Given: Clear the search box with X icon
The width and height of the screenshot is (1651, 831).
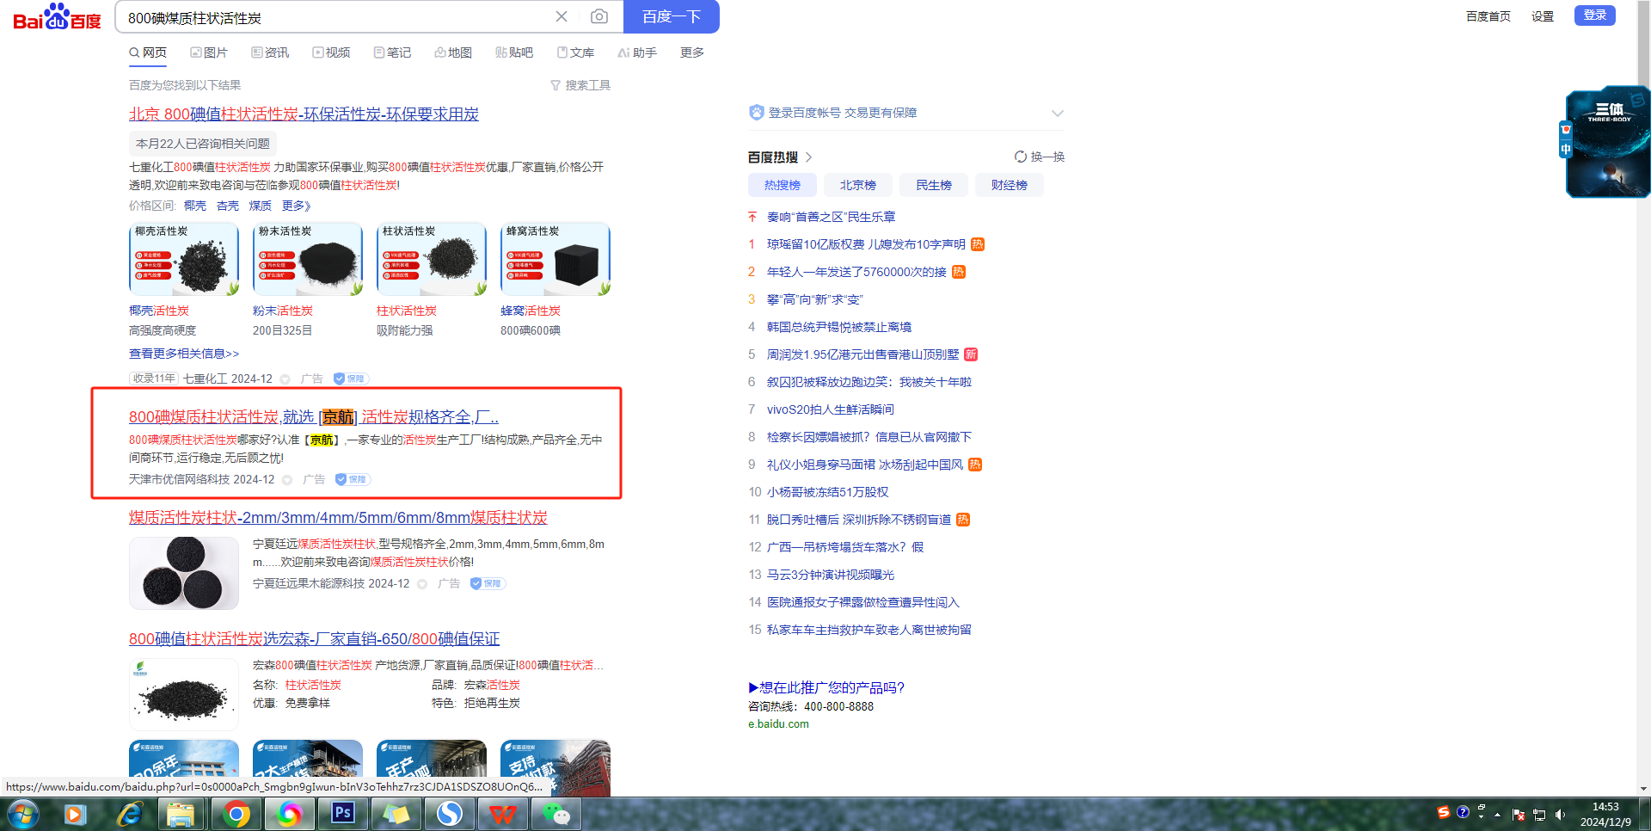Looking at the screenshot, I should (562, 16).
